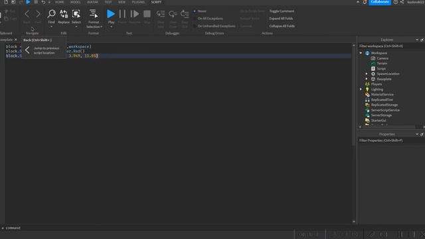Select Camera in the Explorer tree
This screenshot has height=239, width=425.
(x=382, y=58)
